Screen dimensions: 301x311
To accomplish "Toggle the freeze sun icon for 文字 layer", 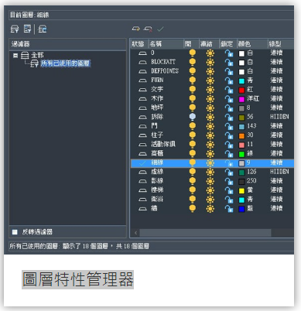I will [x=210, y=90].
